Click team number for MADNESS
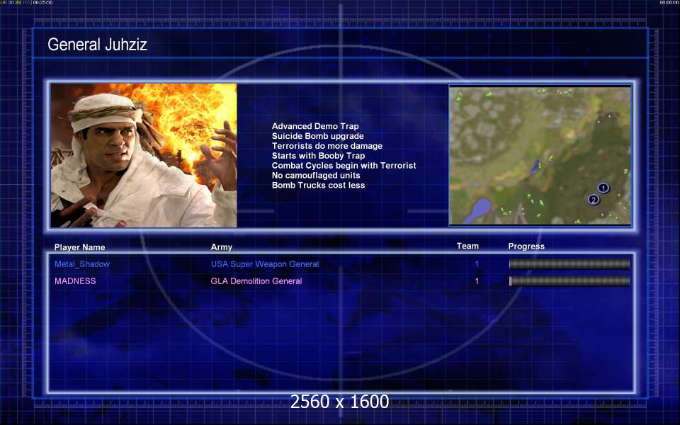Viewport: 680px width, 425px height. (477, 281)
